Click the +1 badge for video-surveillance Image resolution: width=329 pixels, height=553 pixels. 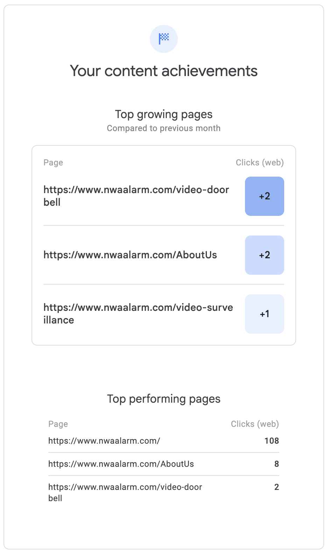265,314
